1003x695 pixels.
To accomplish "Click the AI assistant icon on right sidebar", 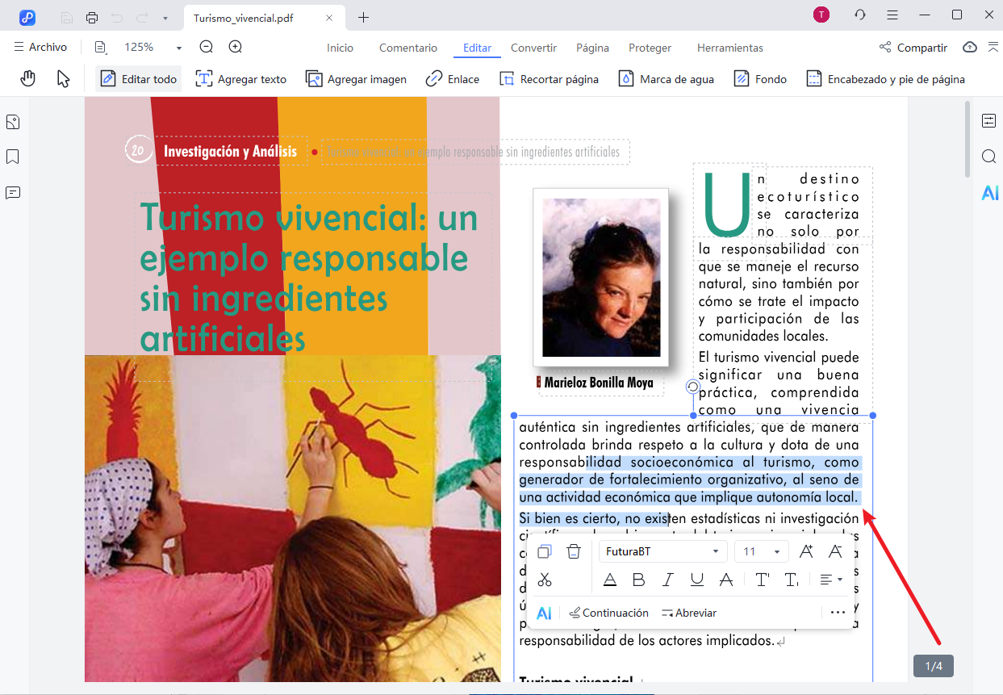I will click(x=989, y=192).
